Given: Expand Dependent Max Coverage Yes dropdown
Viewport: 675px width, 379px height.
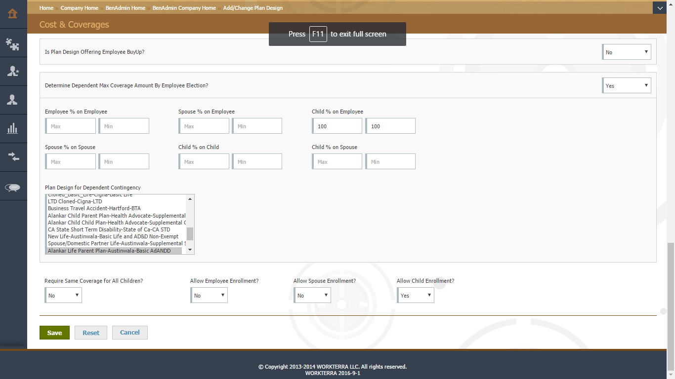Looking at the screenshot, I should pos(627,85).
